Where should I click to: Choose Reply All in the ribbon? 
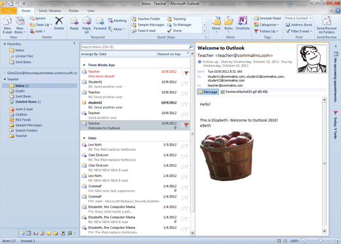click(87, 25)
